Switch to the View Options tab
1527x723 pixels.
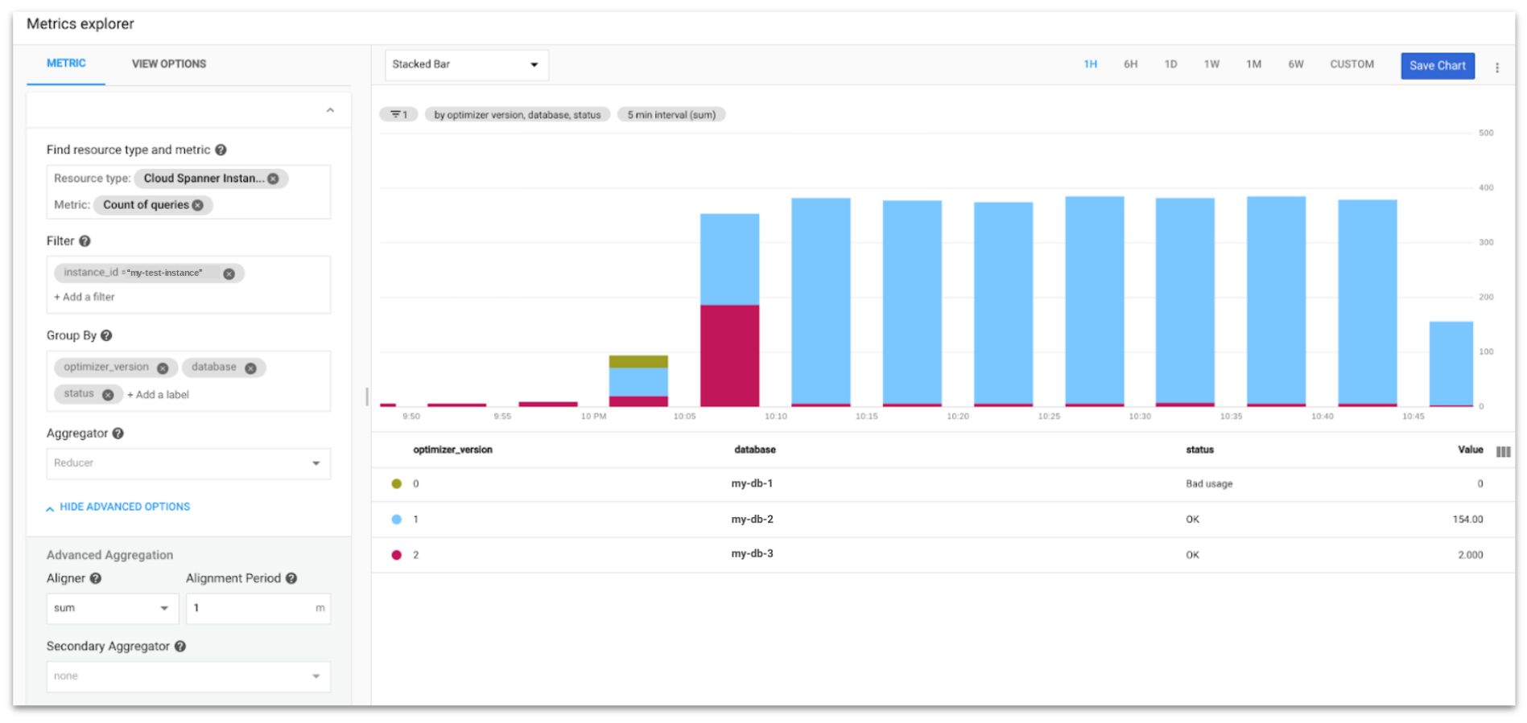click(169, 64)
